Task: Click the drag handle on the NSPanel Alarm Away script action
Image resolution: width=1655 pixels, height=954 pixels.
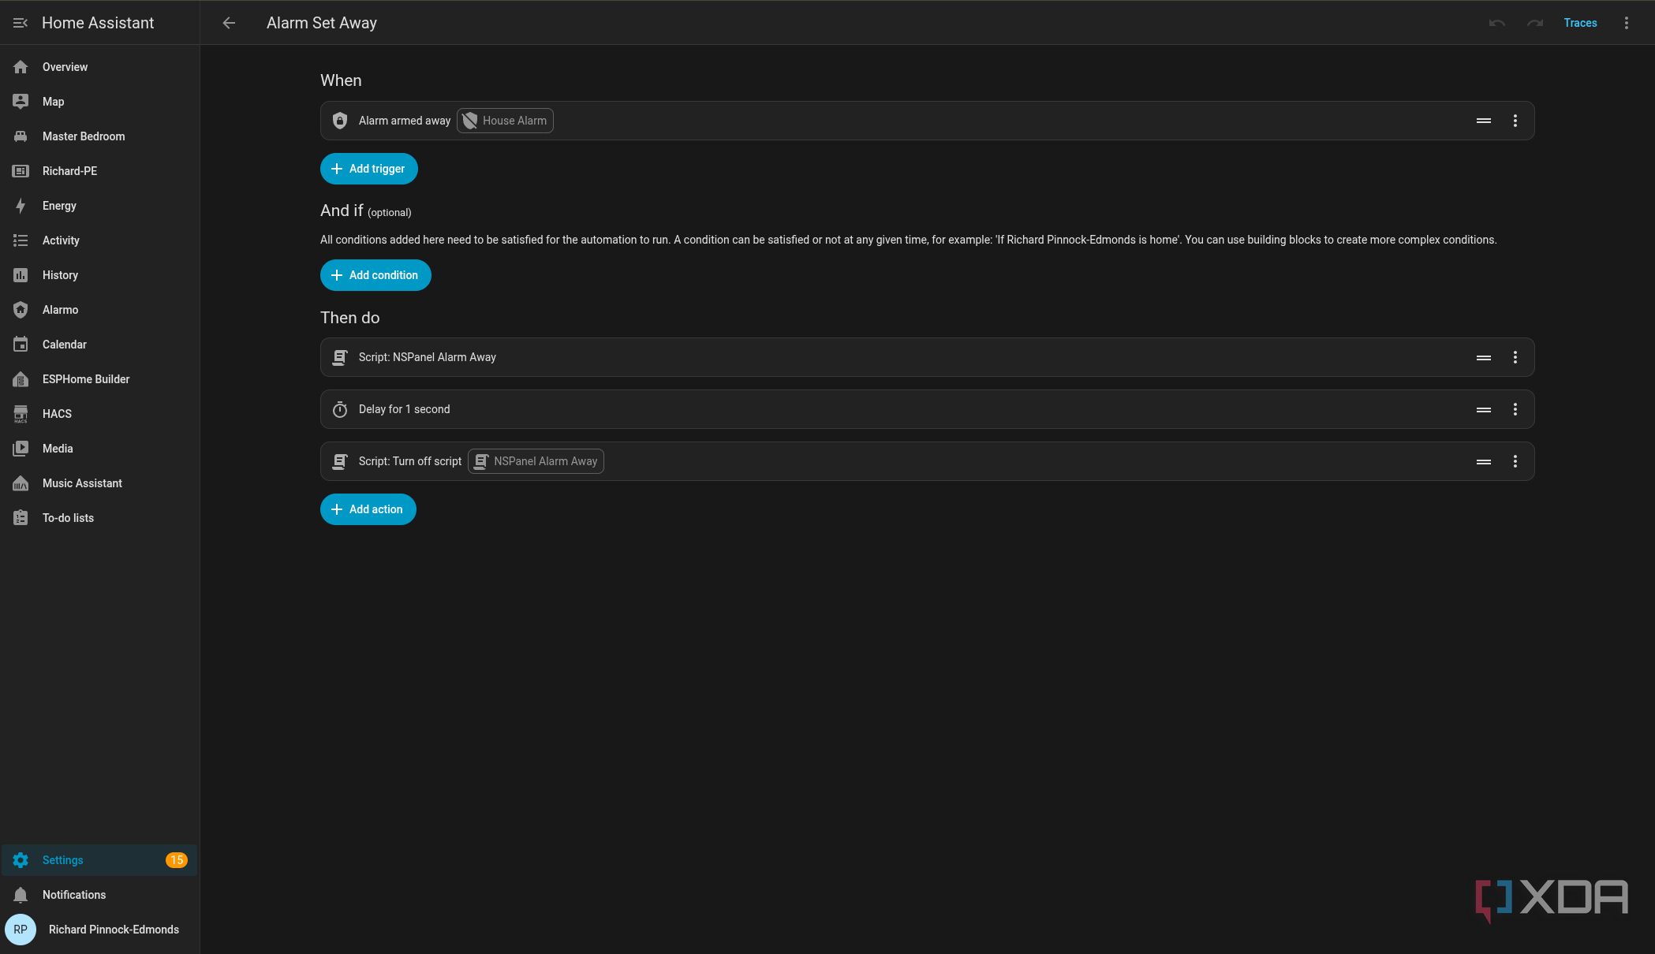Action: point(1483,357)
